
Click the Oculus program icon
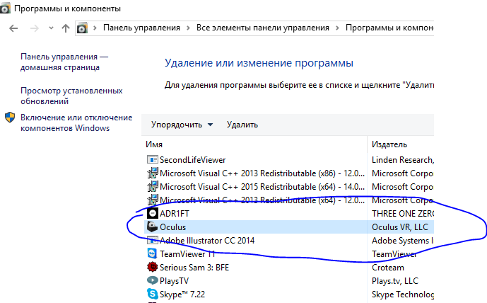click(x=152, y=227)
